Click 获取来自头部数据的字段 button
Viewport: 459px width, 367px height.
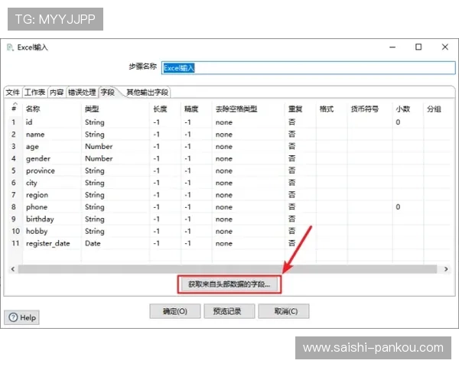click(x=229, y=284)
